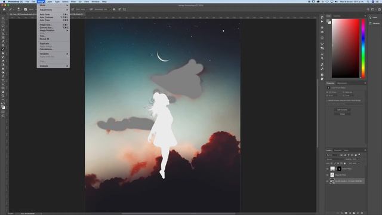This screenshot has height=215, width=382.
Task: Select the Eyedropper tool
Action: 3,41
